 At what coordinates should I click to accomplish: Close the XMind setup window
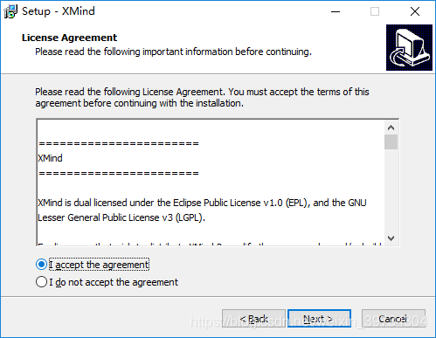pyautogui.click(x=415, y=11)
